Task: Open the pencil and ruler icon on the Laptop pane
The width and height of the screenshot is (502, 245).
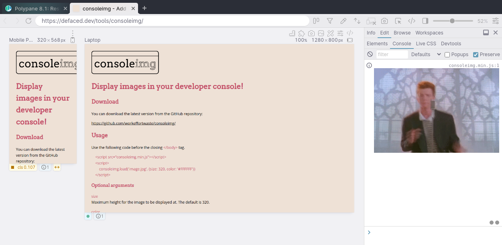Action: 331,33
